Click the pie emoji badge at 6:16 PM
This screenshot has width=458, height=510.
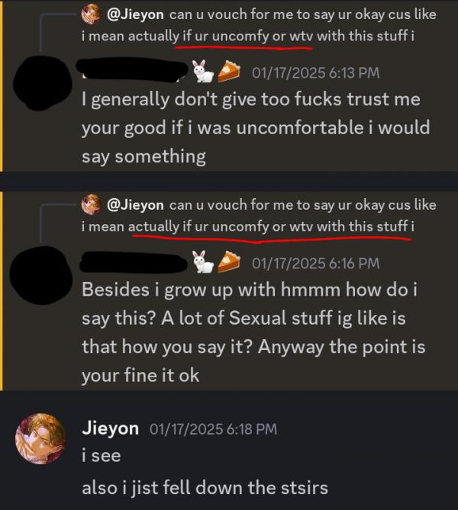pos(228,262)
